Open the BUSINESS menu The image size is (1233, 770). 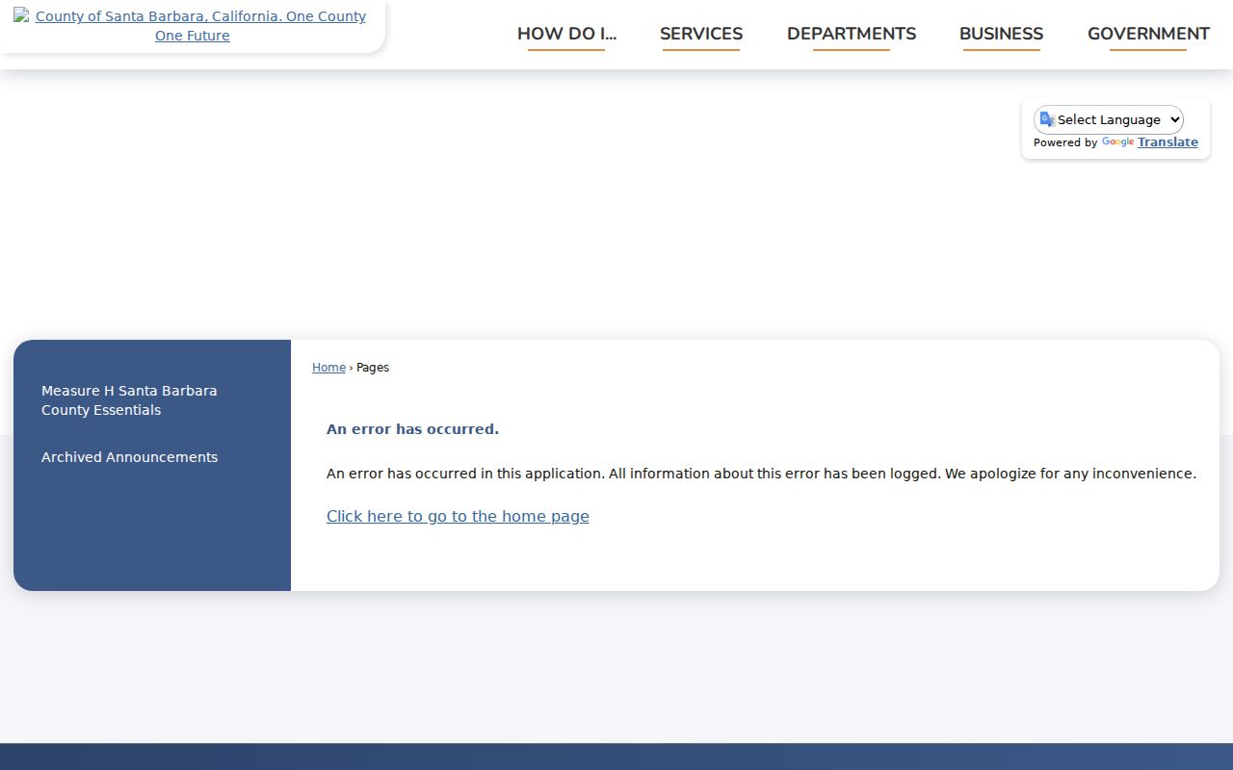1001,34
